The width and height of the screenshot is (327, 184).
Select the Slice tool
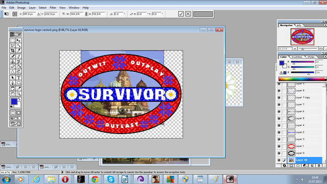point(18,50)
